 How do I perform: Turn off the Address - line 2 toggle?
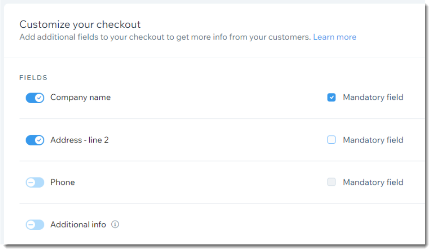[x=35, y=140]
